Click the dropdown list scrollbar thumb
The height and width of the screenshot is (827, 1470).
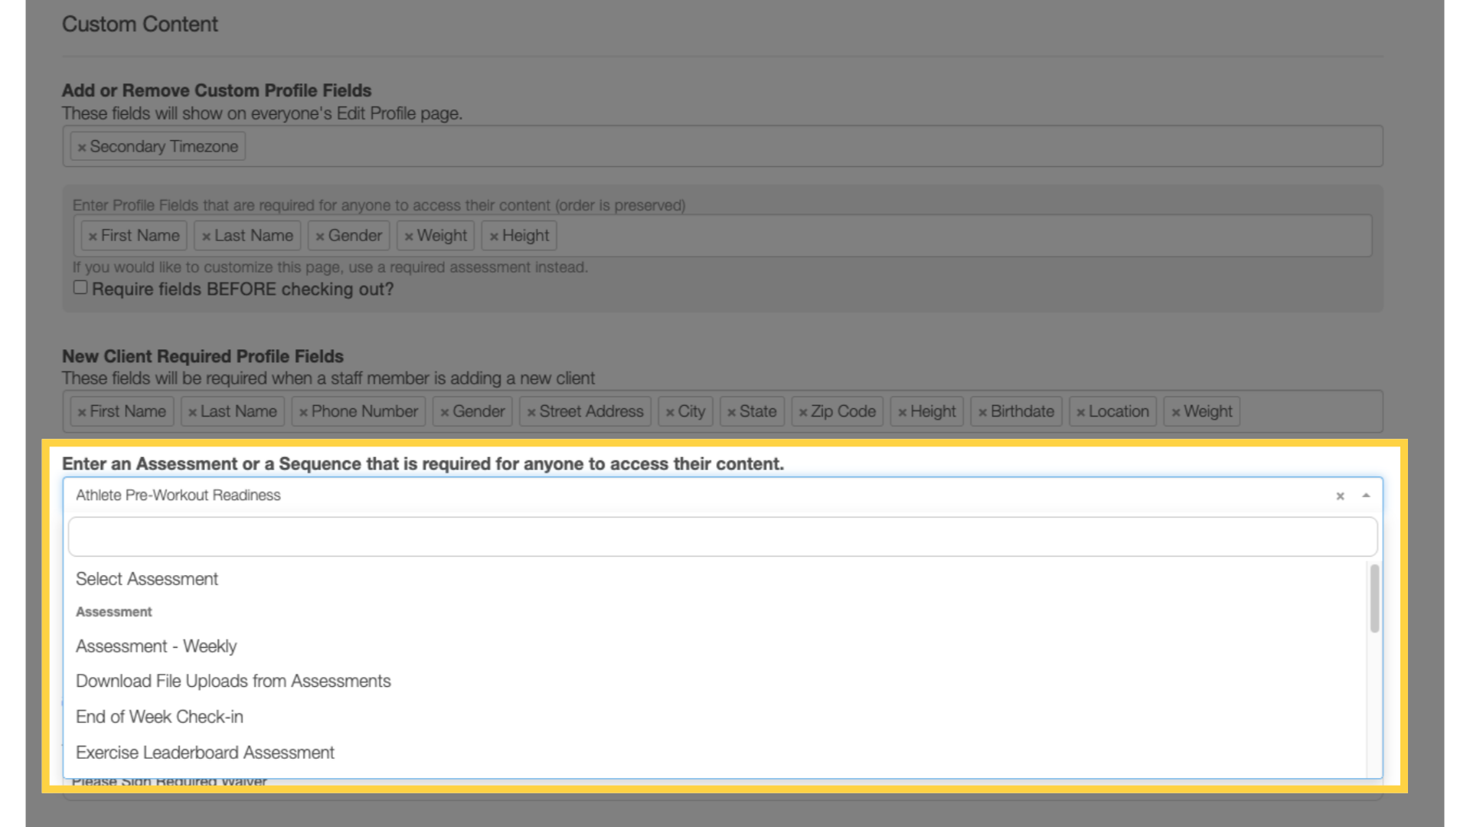(1374, 598)
